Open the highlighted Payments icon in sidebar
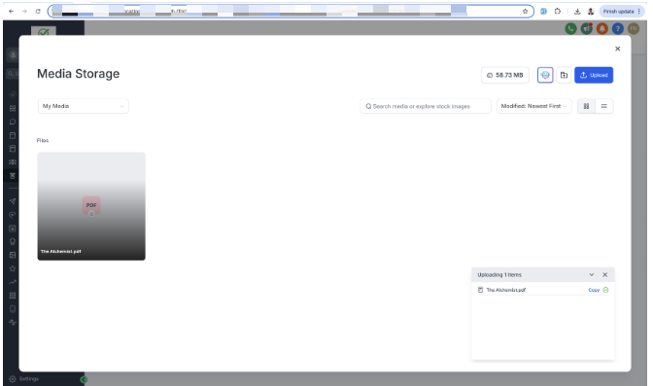This screenshot has width=653, height=386. 13,176
